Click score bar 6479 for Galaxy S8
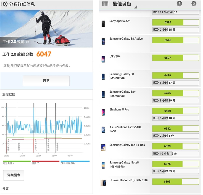The height and width of the screenshot is (195, 203). click(x=176, y=75)
